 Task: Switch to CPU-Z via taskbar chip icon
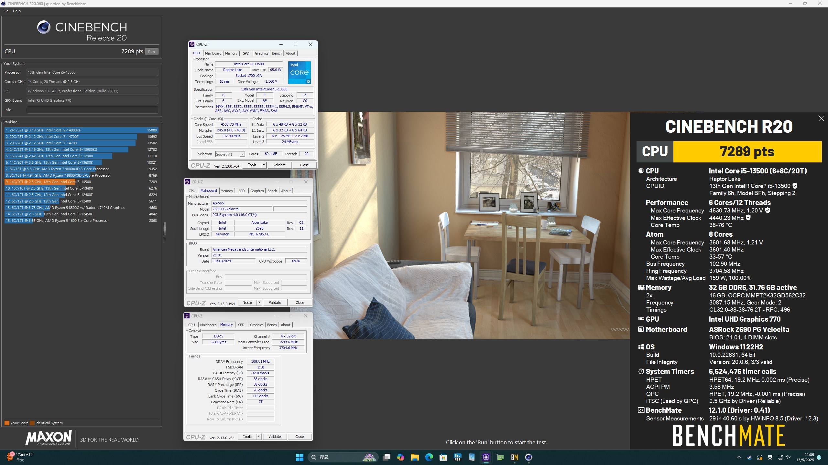pos(486,457)
